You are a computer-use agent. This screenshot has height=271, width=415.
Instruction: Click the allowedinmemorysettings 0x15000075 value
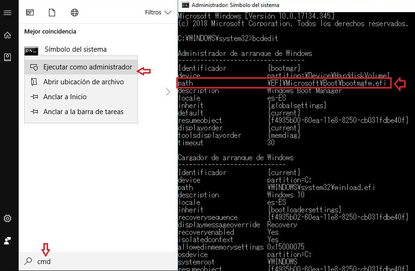(286, 247)
